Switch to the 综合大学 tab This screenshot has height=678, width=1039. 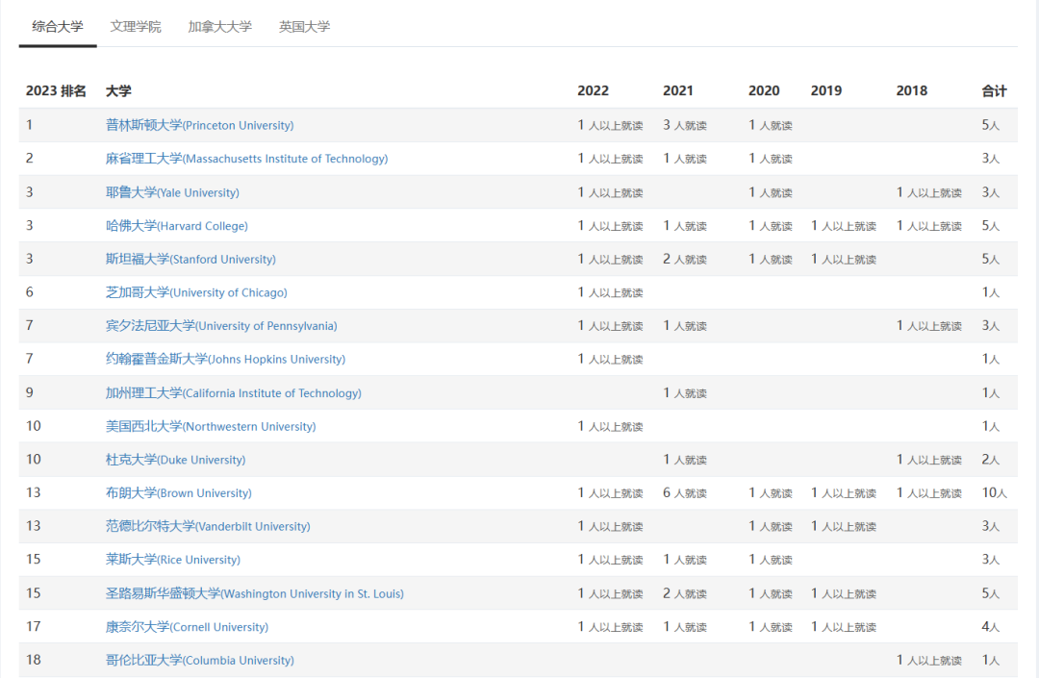click(58, 27)
